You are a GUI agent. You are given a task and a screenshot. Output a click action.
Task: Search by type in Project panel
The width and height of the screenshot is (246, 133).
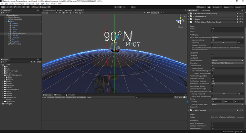(x=31, y=62)
